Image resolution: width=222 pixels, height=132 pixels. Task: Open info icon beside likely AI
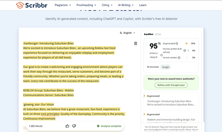(162, 55)
